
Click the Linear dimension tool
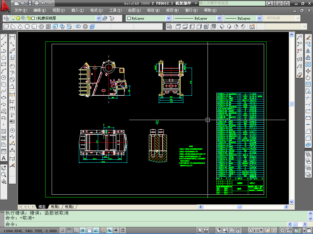(x=12, y=38)
